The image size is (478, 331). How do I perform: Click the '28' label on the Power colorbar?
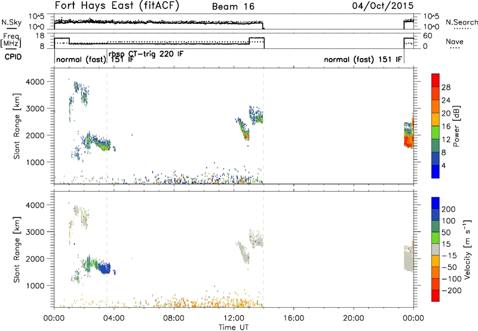[446, 87]
